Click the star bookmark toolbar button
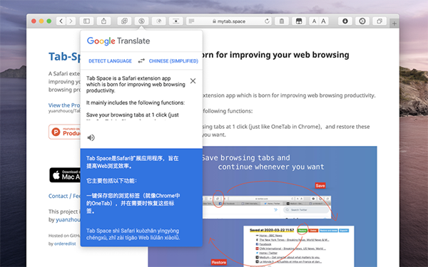 pyautogui.click(x=175, y=21)
